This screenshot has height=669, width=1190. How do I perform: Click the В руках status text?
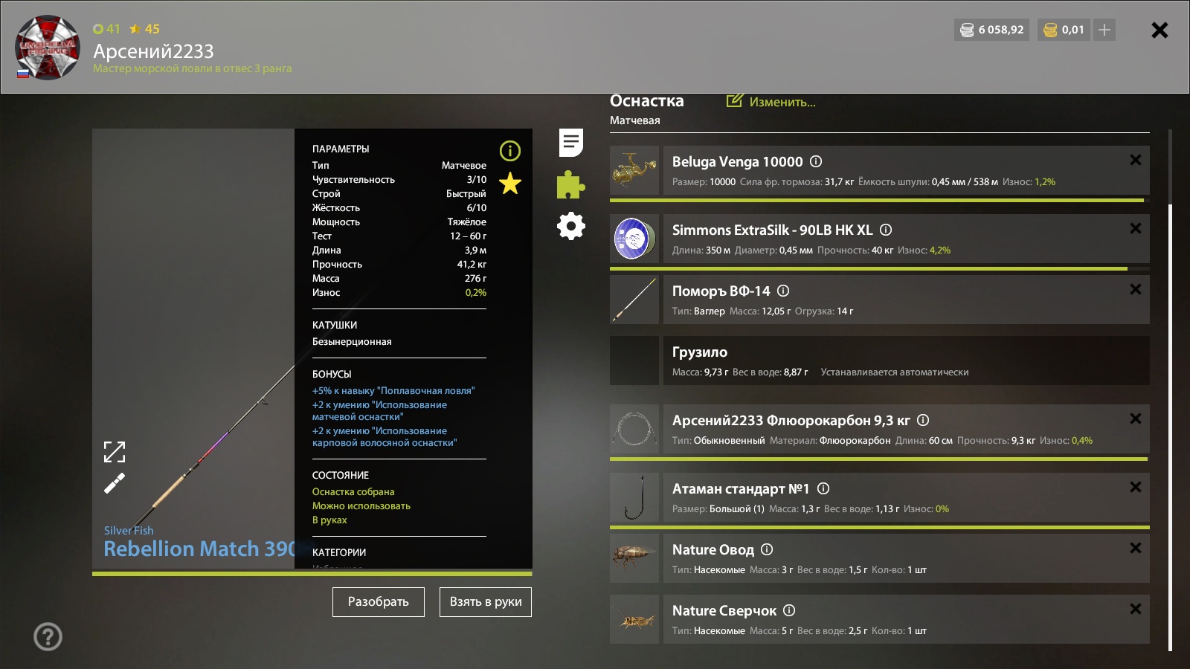tap(329, 520)
